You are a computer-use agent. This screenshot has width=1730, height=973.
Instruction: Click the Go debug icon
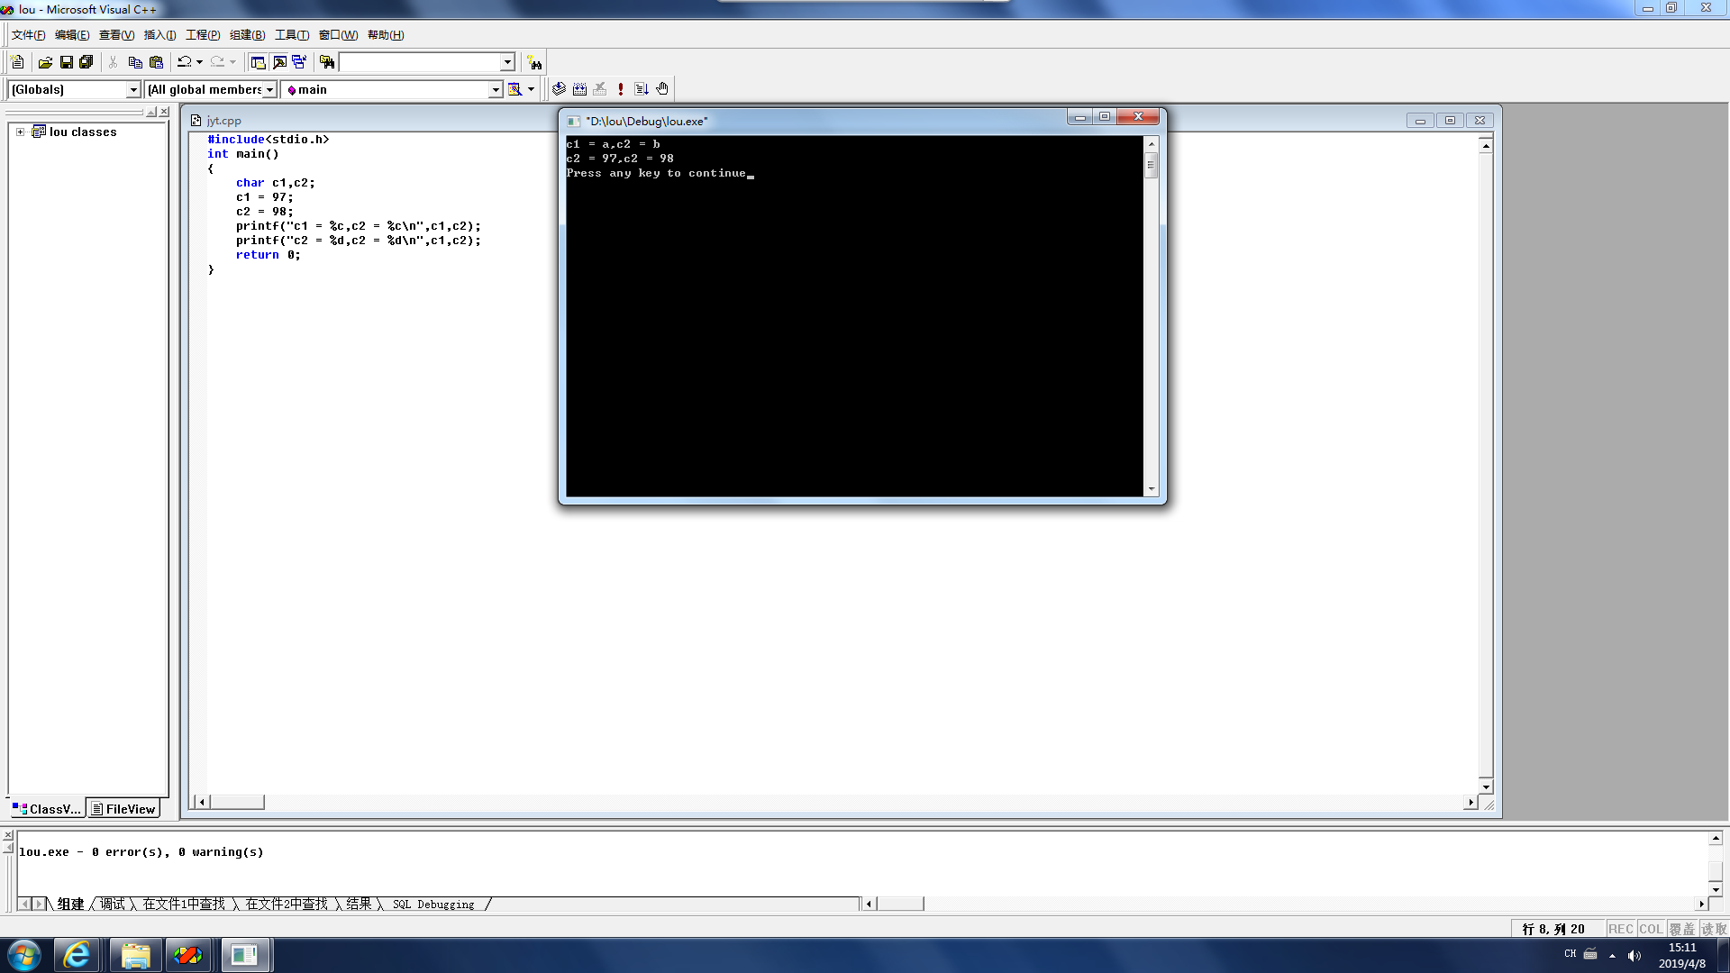pyautogui.click(x=642, y=89)
